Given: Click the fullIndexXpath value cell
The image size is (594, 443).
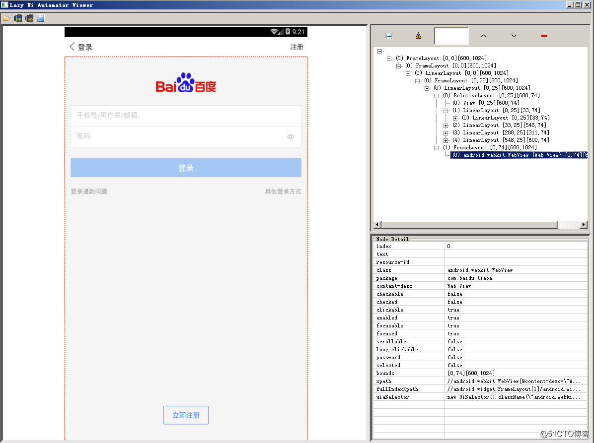Looking at the screenshot, I should pos(516,389).
